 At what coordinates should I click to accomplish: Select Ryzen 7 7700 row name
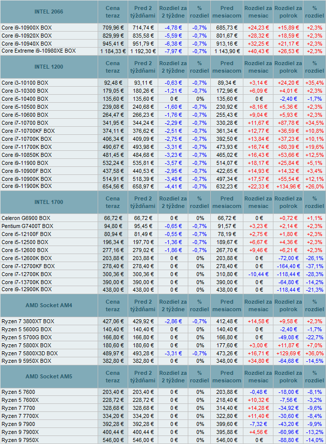pos(18,408)
